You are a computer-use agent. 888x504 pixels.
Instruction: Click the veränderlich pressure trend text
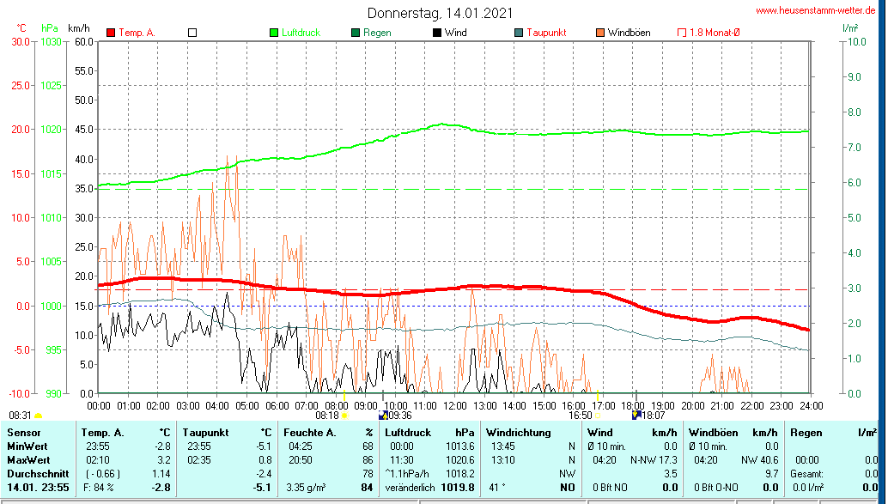coord(410,488)
